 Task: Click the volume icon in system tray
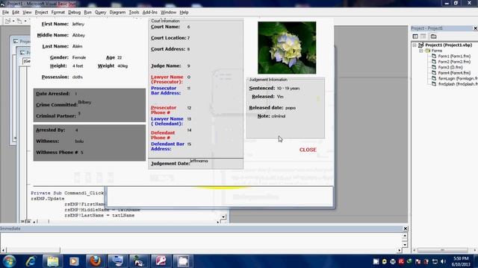click(x=444, y=261)
